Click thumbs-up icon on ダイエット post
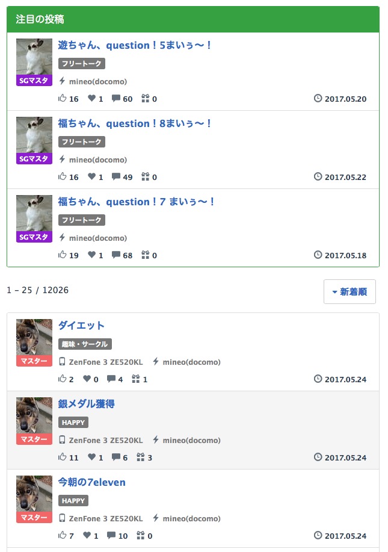The image size is (388, 552). pyautogui.click(x=62, y=379)
